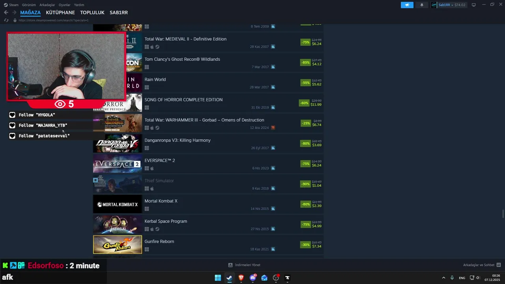This screenshot has width=505, height=284.
Task: Open OBS Studio from the taskbar
Action: (x=276, y=278)
